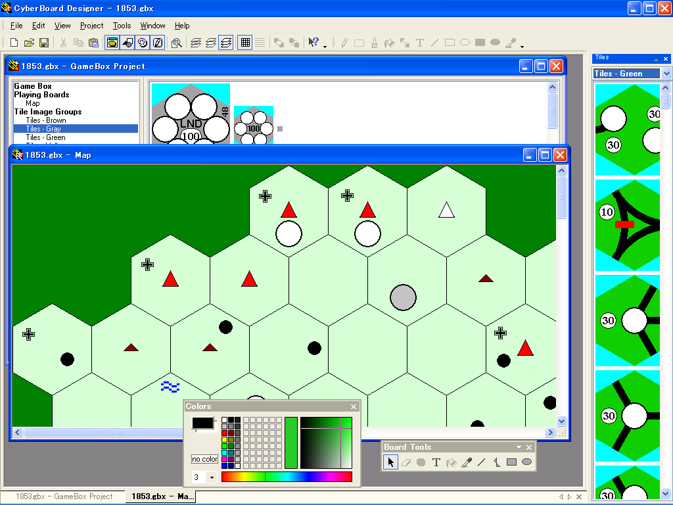Open the line width dropdown showing 3

[212, 477]
